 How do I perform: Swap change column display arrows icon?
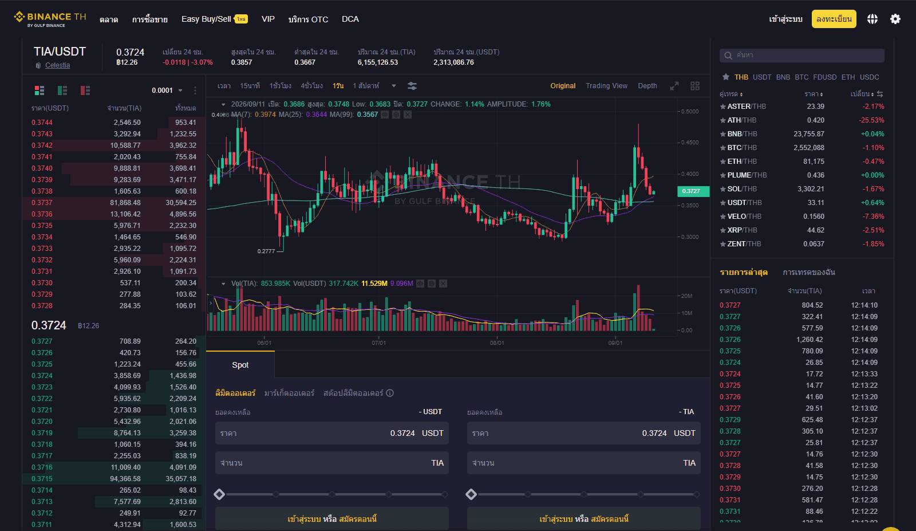point(880,94)
